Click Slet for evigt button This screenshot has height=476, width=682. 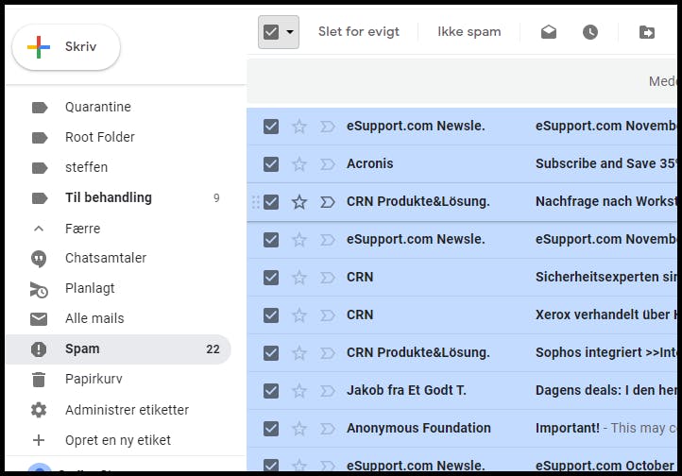tap(358, 32)
